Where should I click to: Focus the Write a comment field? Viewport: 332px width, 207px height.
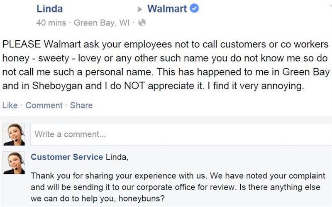[181, 134]
